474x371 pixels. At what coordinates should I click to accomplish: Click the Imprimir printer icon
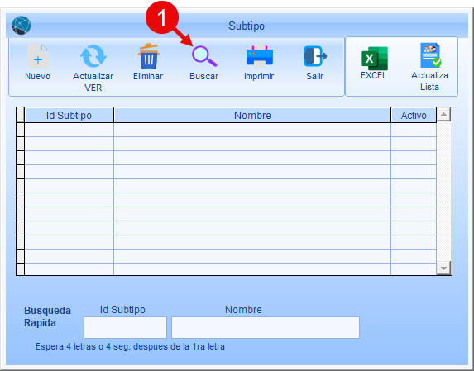tap(260, 56)
